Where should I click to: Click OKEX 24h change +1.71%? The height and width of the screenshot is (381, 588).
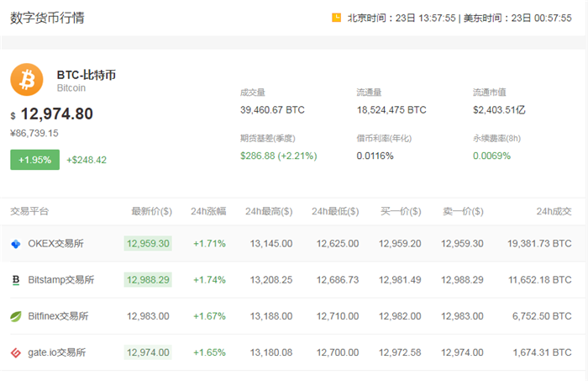(x=209, y=244)
